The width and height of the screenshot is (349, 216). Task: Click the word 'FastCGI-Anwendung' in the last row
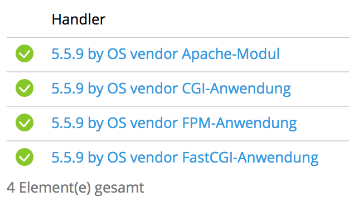[250, 158]
